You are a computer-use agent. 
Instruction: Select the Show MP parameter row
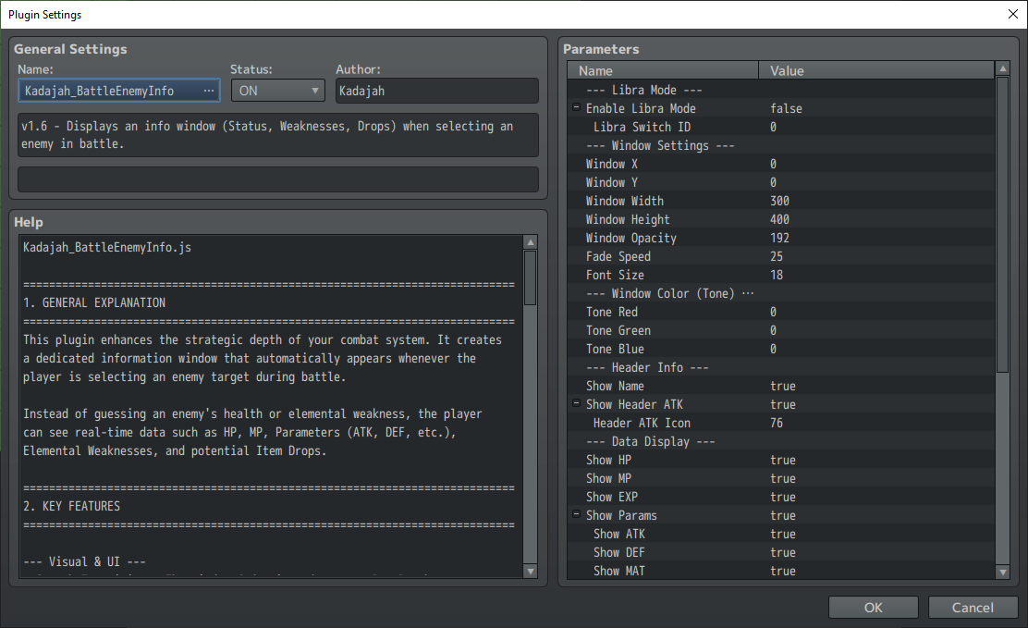pos(781,478)
